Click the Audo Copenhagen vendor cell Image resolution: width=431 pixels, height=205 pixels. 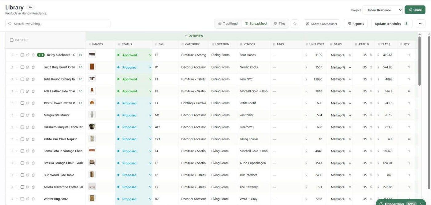pyautogui.click(x=254, y=163)
